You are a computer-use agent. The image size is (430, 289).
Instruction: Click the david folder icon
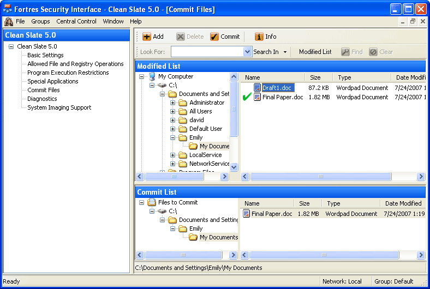coord(183,121)
